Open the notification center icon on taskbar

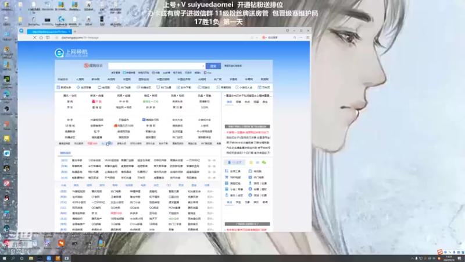(x=459, y=259)
